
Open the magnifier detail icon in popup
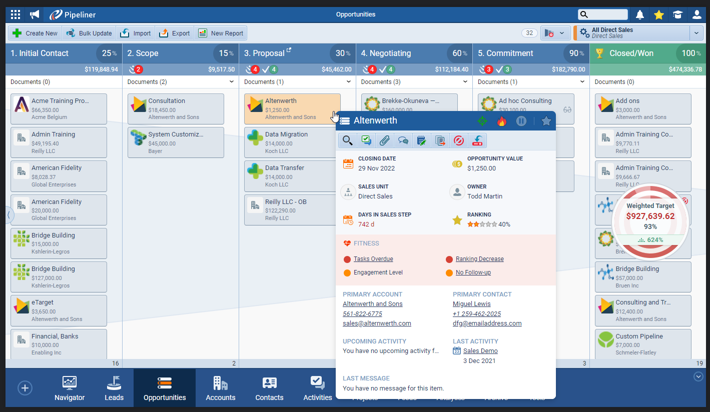[x=347, y=141]
